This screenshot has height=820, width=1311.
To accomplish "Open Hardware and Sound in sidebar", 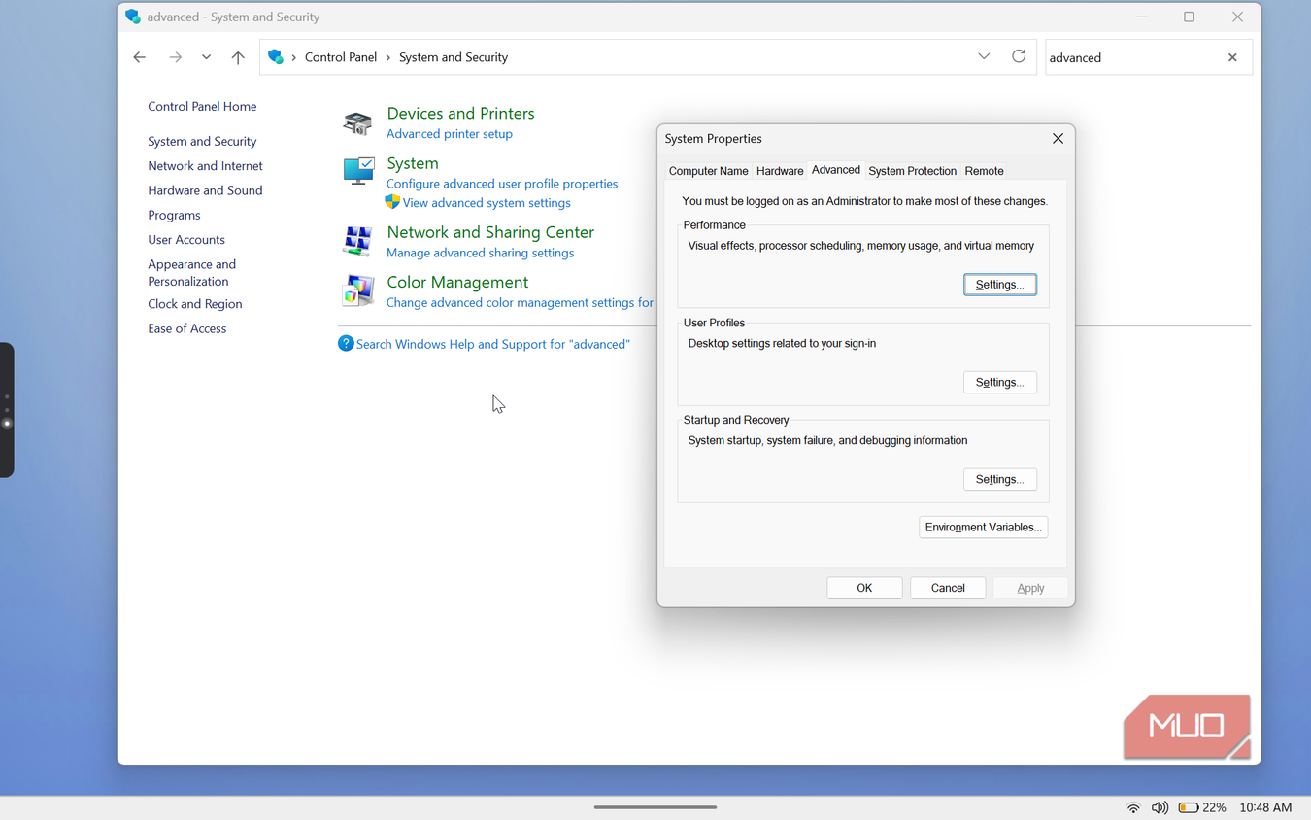I will 205,190.
